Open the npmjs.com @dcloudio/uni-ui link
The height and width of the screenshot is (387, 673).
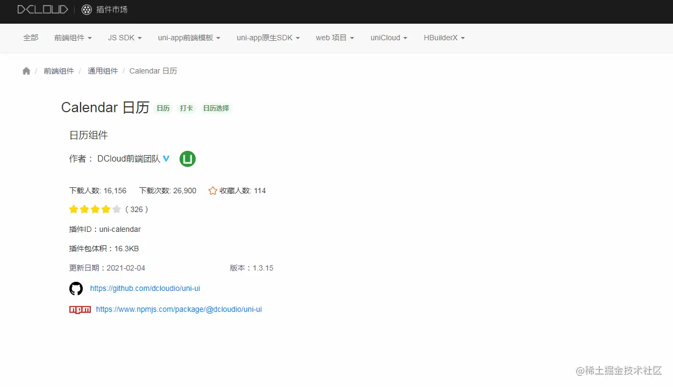(179, 309)
